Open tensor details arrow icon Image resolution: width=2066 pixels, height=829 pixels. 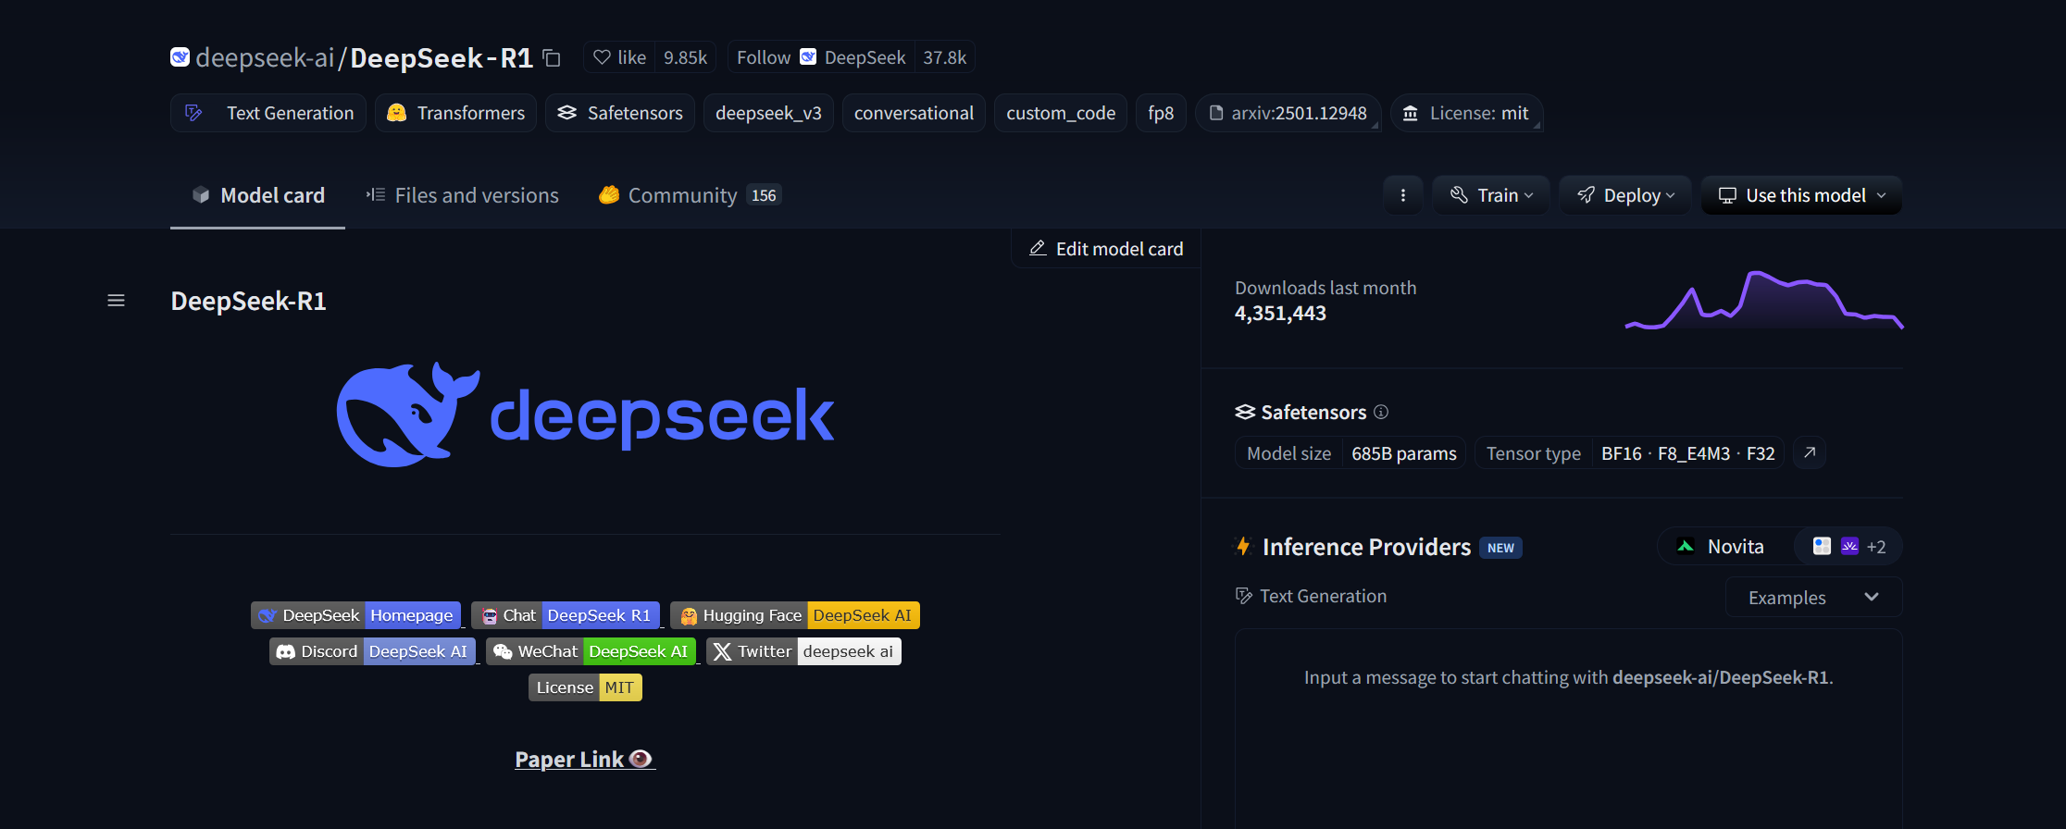tap(1810, 453)
